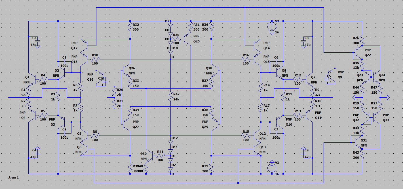Select the Q4 PNP transistor symbol
Screen dimensions: 403x189
coord(32,115)
